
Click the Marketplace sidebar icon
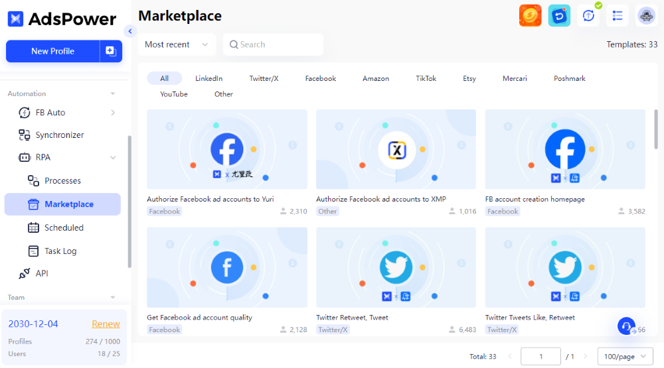[33, 204]
